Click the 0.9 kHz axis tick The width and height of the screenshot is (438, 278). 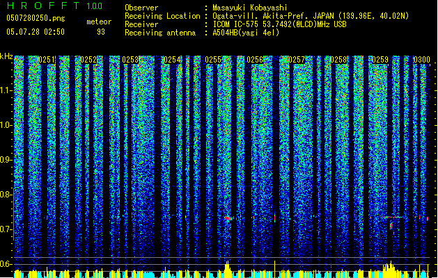tap(6, 160)
